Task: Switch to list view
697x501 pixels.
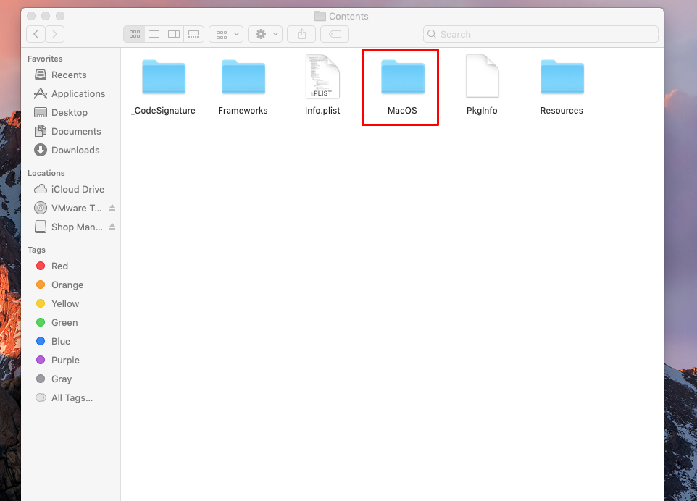Action: pos(154,34)
